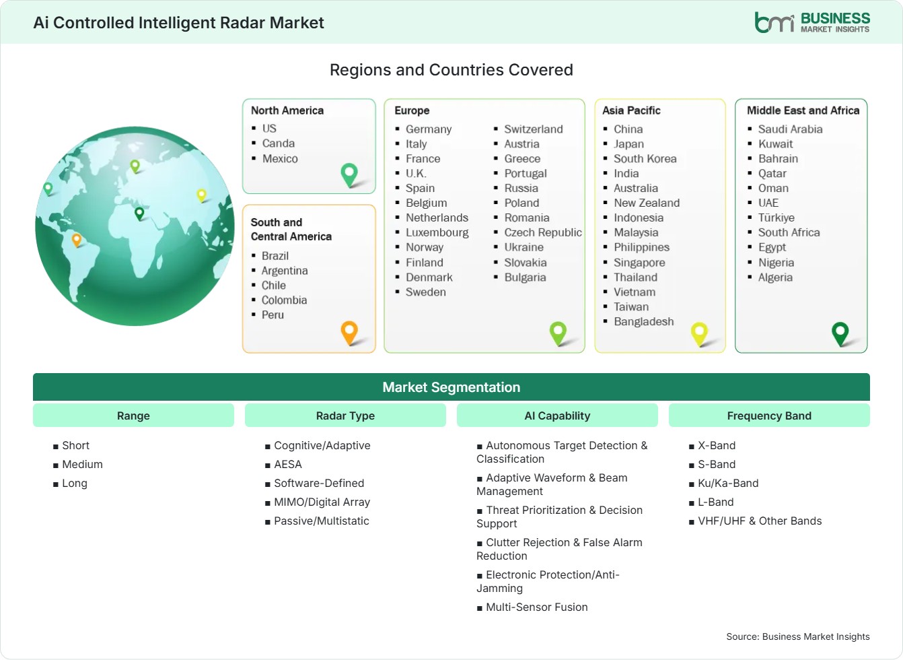Click the Regions and Countries Covered title
Viewport: 903px width, 660px height.
[451, 70]
